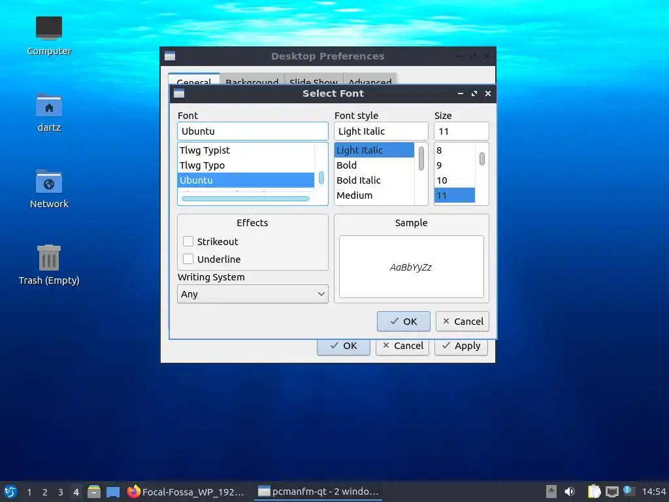Screen dimensions: 669x502
Task: Cancel the Select Font dialog
Action: tap(463, 322)
